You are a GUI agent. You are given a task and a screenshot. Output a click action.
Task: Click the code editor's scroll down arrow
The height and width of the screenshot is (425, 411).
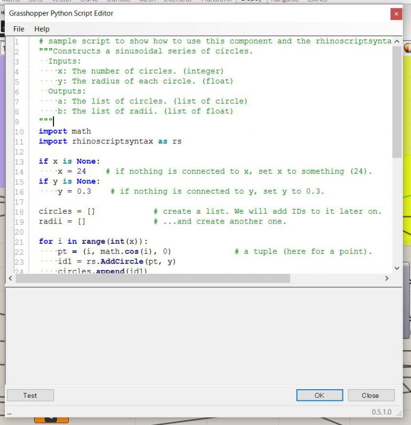(397, 268)
